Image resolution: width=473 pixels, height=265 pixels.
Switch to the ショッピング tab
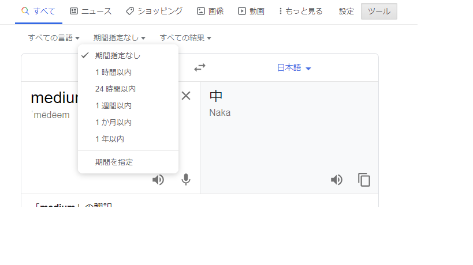point(154,11)
